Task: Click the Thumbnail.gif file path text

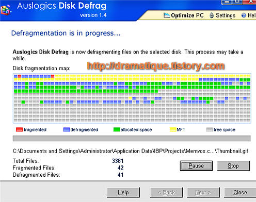Action: click(131, 151)
